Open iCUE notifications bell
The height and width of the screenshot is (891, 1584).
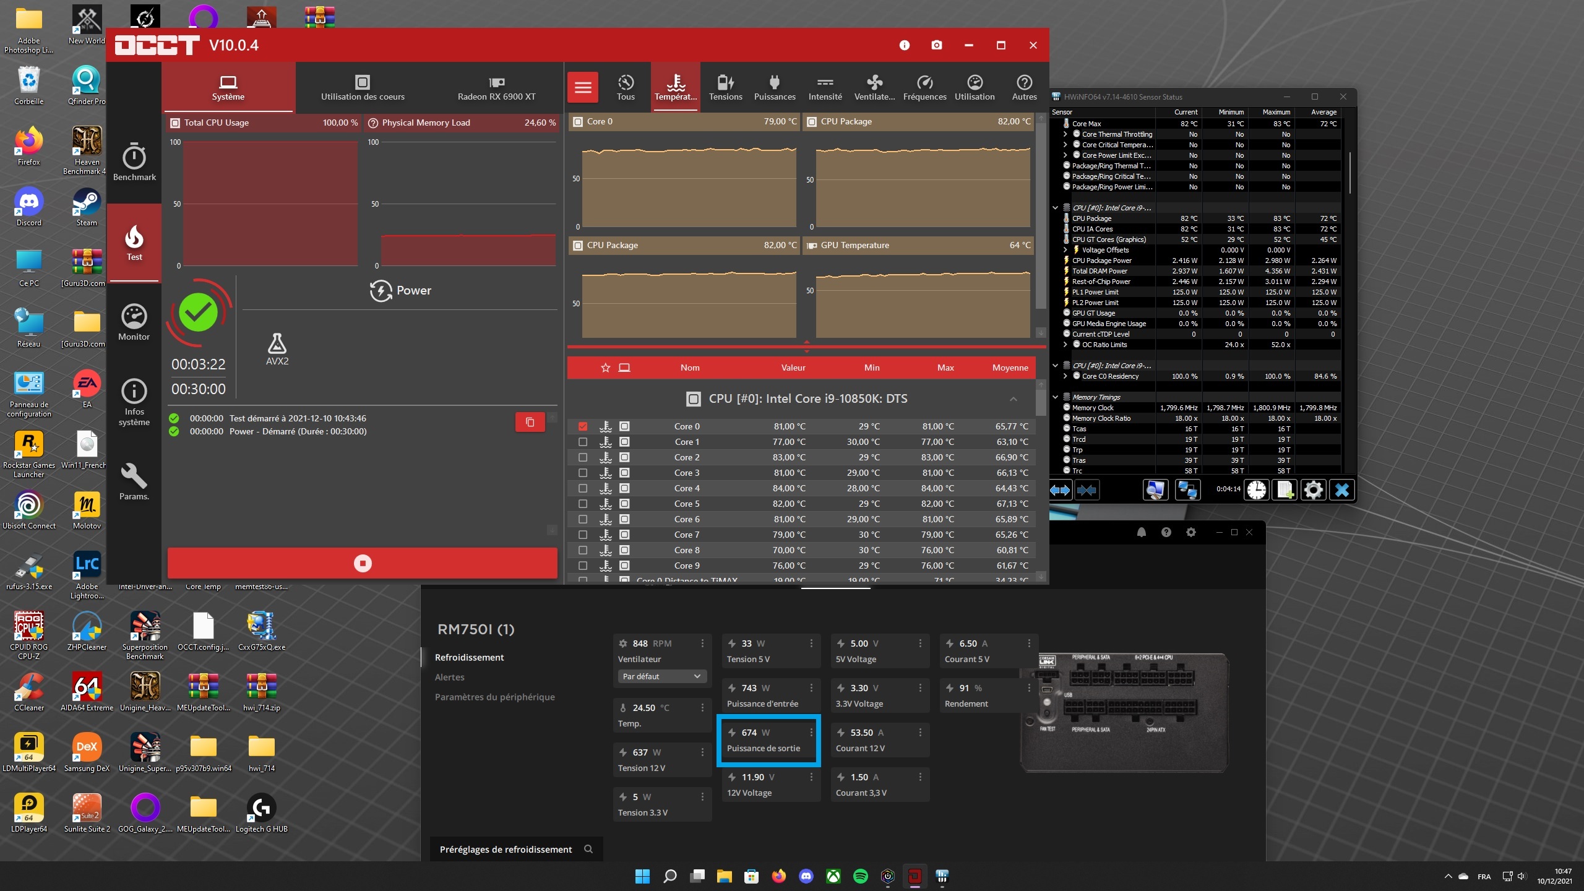(1142, 532)
